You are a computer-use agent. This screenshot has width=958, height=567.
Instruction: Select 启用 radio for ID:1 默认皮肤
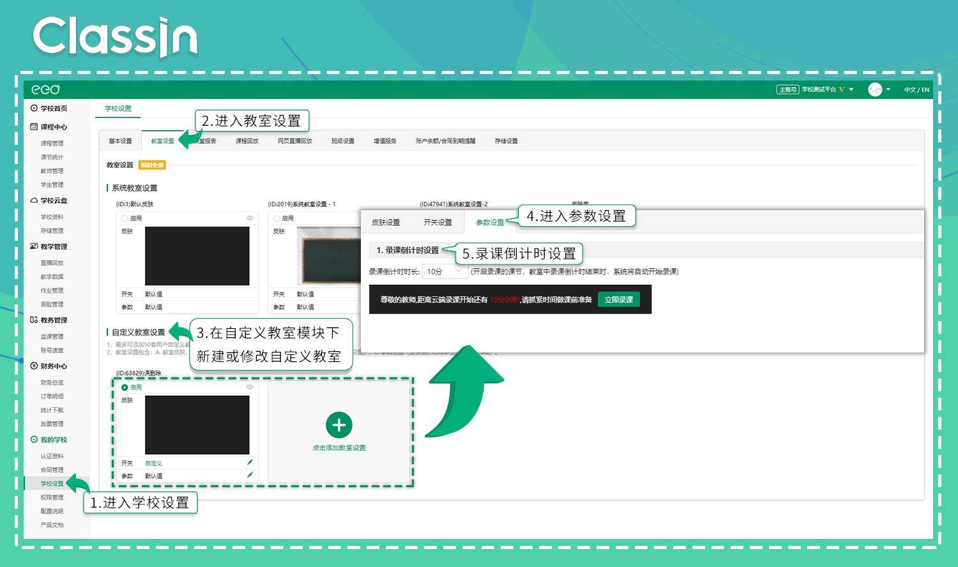(125, 218)
